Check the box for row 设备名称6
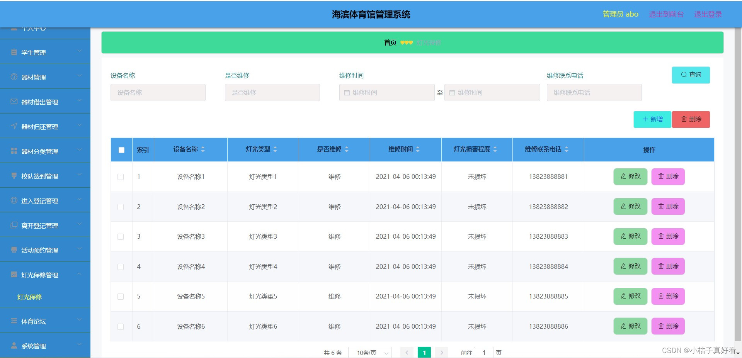 pyautogui.click(x=121, y=327)
